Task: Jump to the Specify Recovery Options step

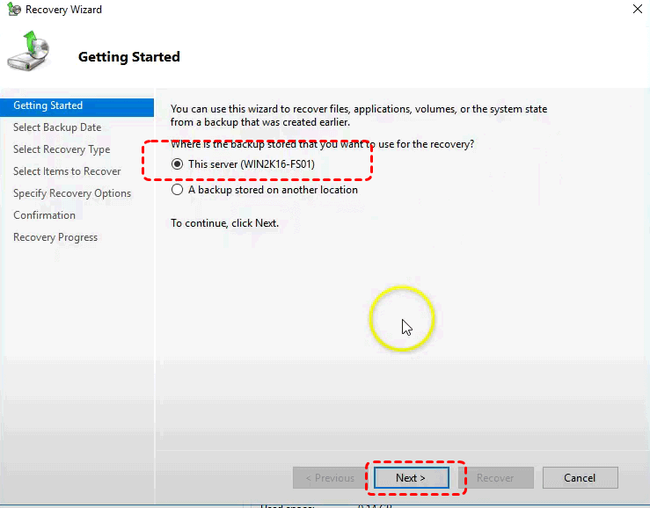Action: (x=72, y=193)
